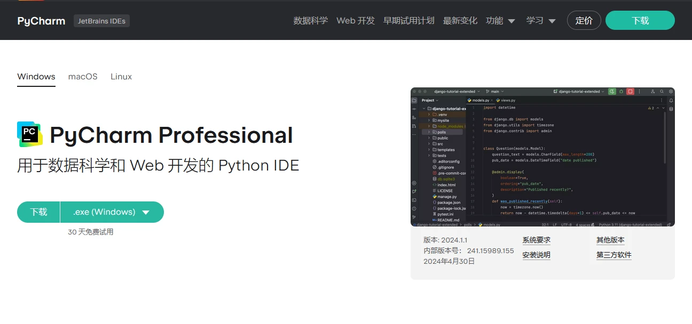
Task: Click the 版本: 2024.1.1 text
Action: point(445,240)
